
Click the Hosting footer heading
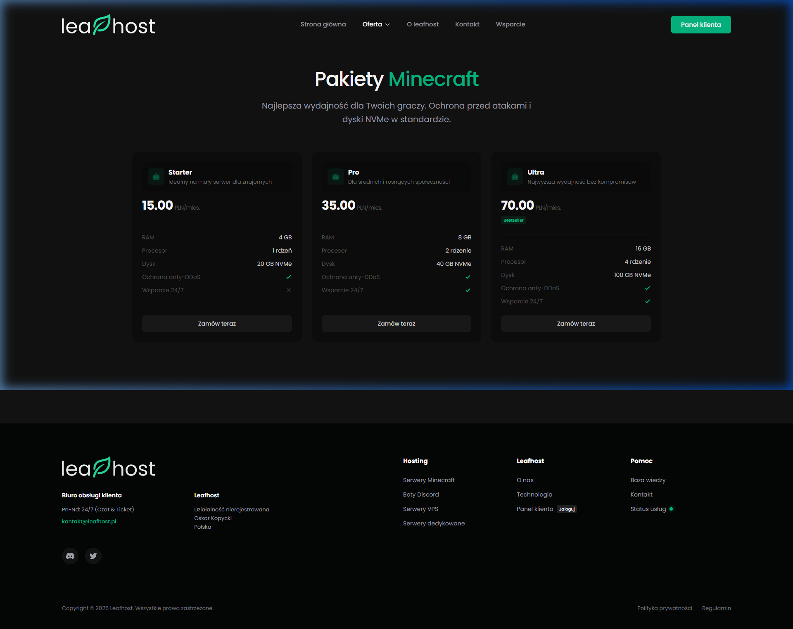[x=415, y=461]
